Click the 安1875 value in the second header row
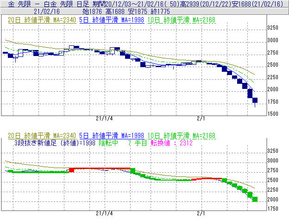Viewport: 289px width, 219px height. 138,12
